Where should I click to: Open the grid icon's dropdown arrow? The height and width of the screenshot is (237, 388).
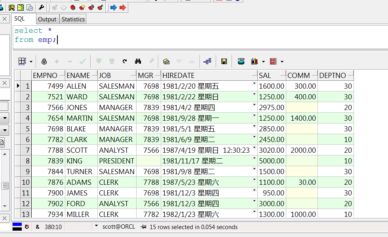pyautogui.click(x=31, y=62)
